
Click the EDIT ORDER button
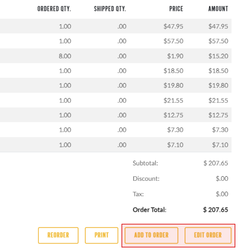click(208, 236)
